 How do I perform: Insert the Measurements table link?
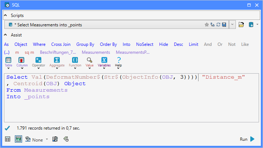[x=96, y=52]
